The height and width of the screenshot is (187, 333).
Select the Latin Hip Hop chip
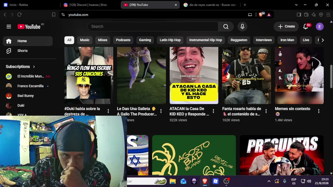pyautogui.click(x=170, y=40)
